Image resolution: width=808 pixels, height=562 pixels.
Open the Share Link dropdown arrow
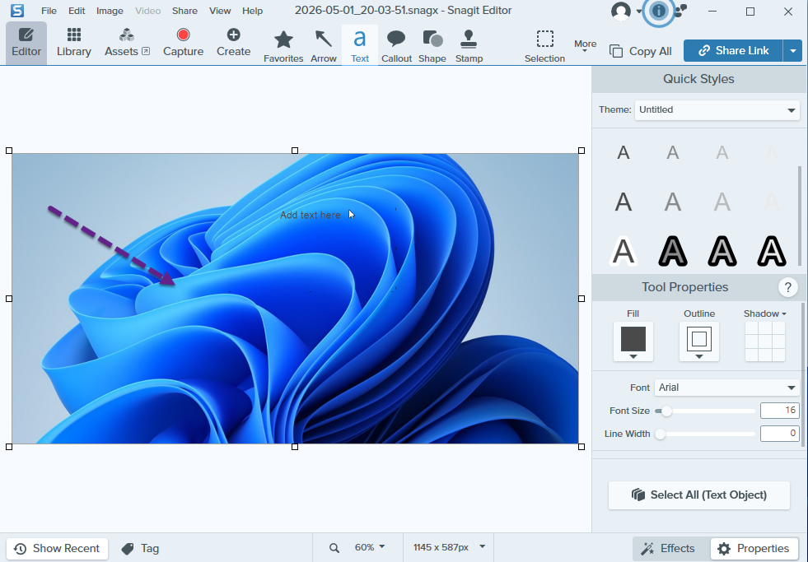tap(792, 50)
